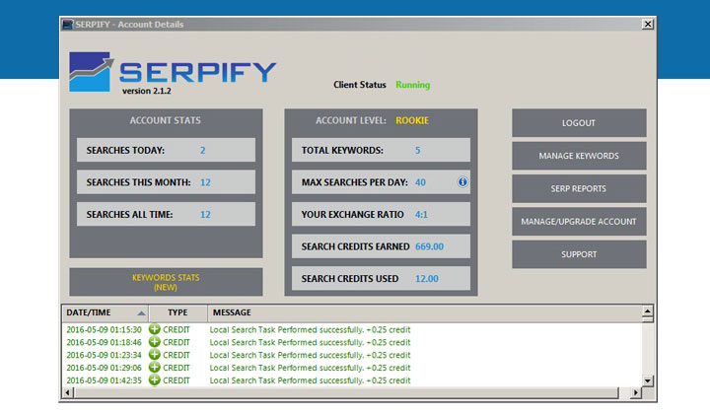Click the Searches All Time value

pyautogui.click(x=205, y=215)
